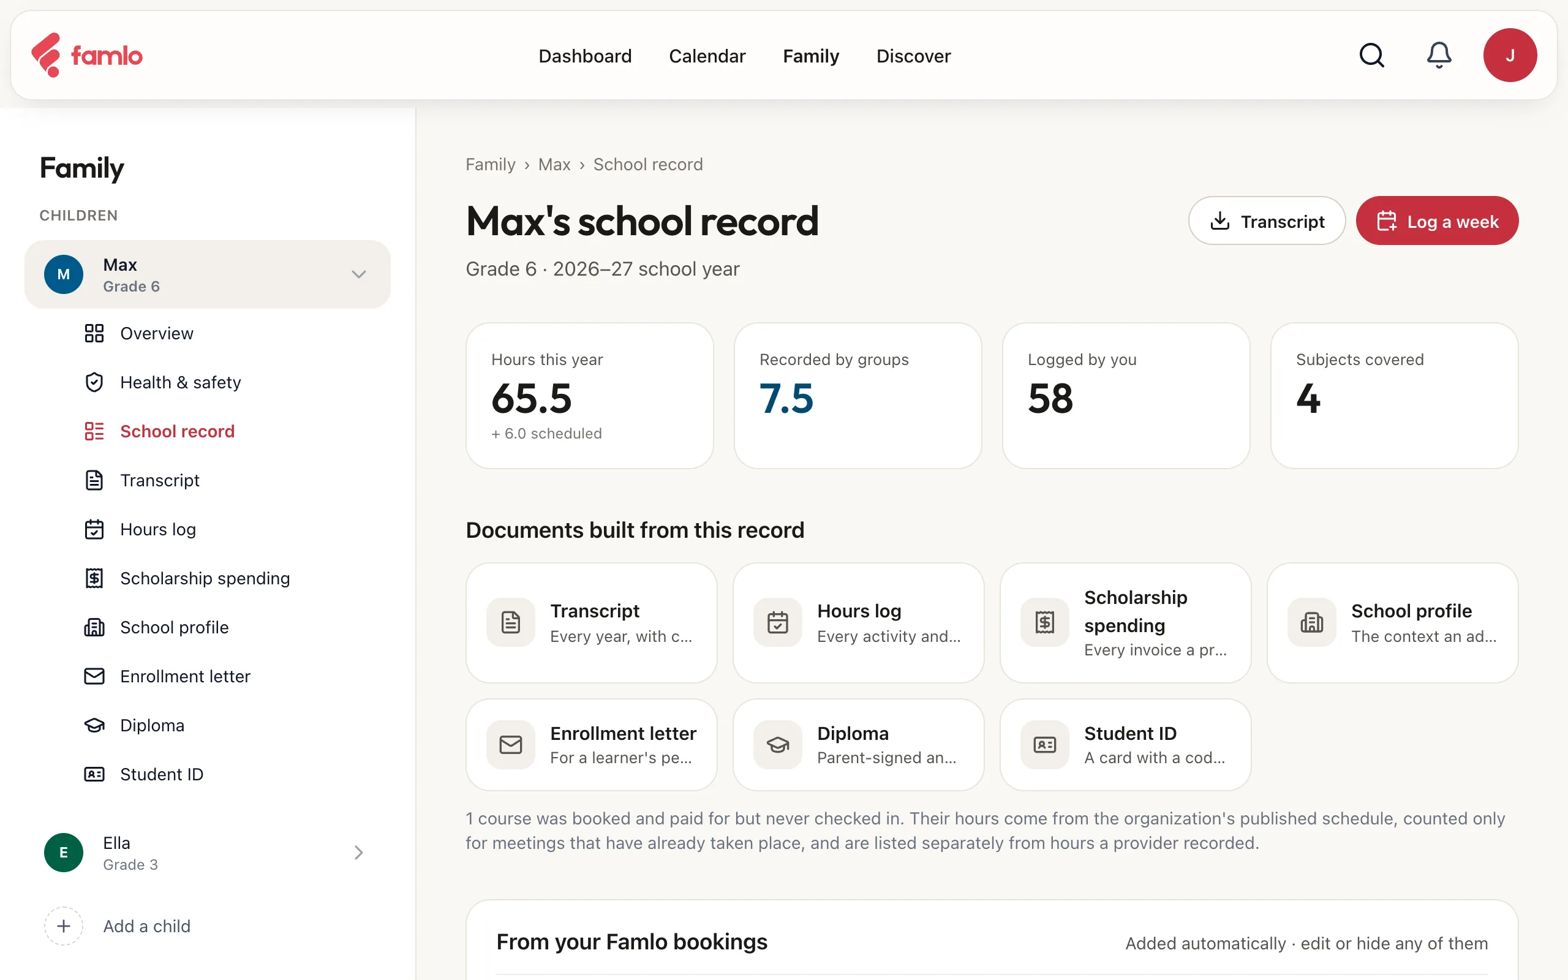Click the Enrollment letter card envelope icon

coord(511,745)
